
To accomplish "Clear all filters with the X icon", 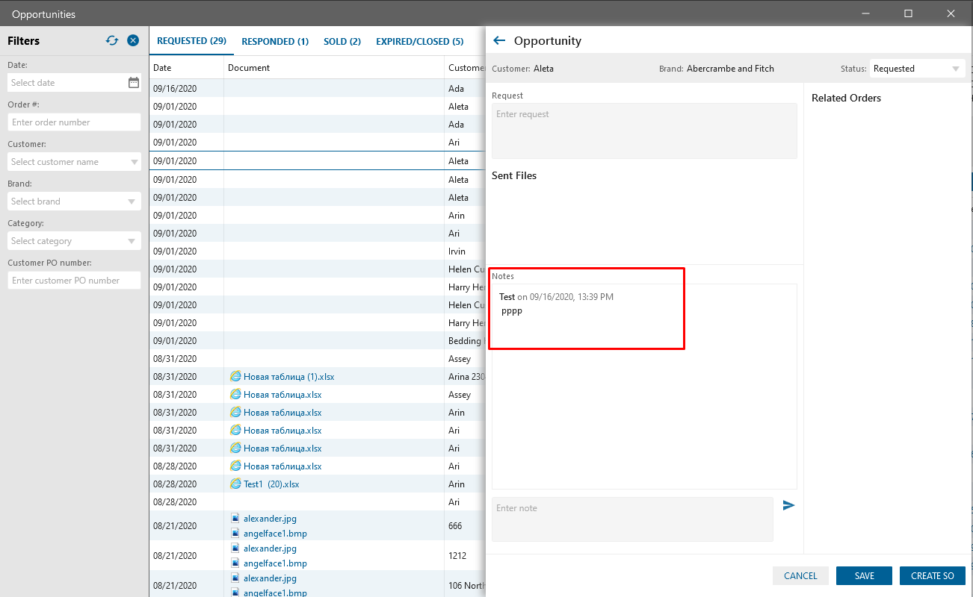I will [133, 40].
